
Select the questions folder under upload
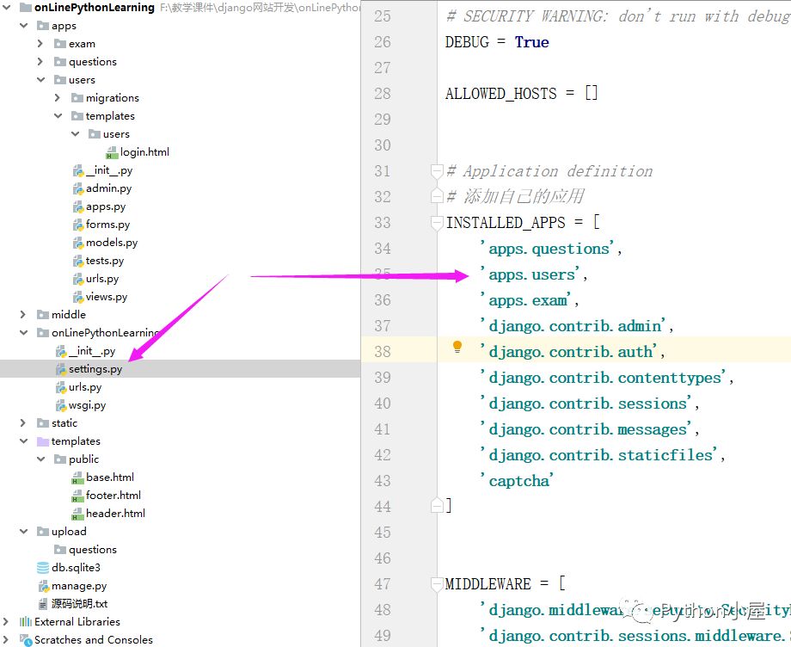pyautogui.click(x=93, y=549)
